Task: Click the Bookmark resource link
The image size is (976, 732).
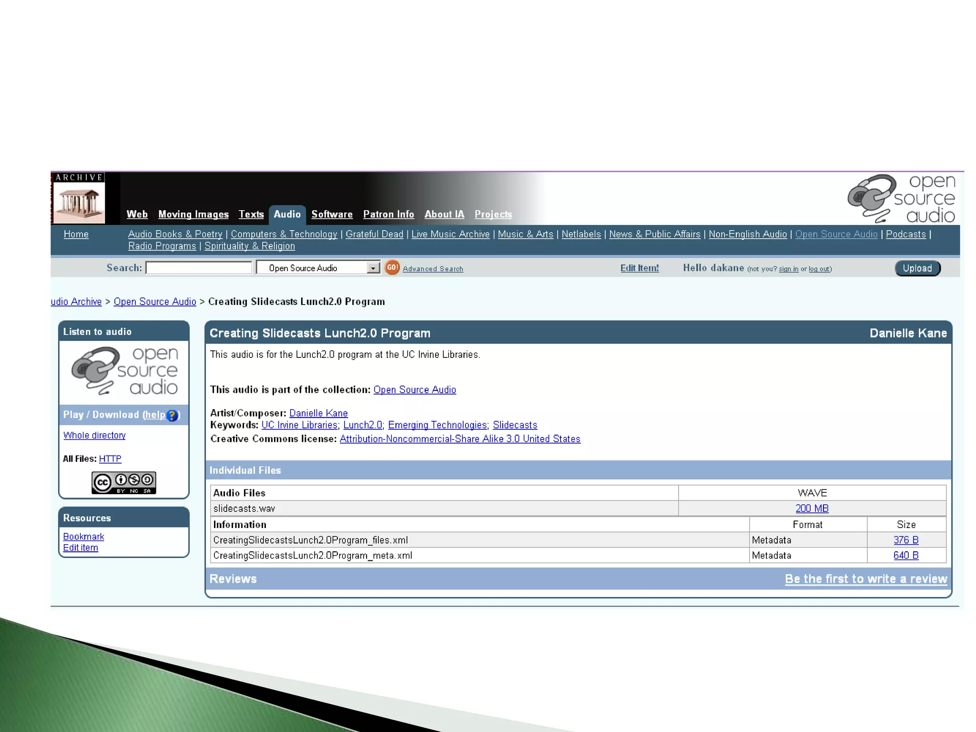Action: (x=83, y=537)
